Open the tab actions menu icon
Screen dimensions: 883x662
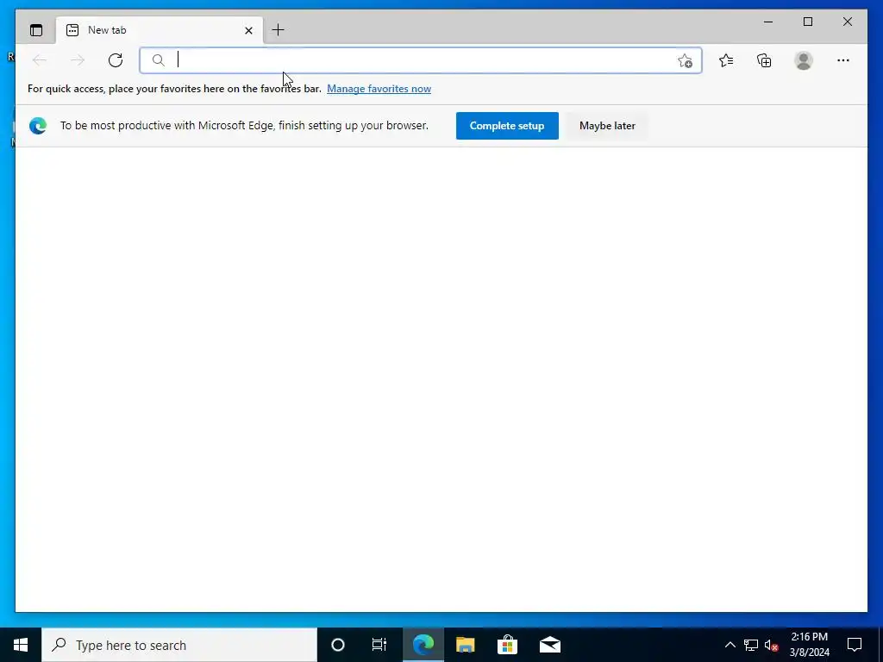point(36,30)
